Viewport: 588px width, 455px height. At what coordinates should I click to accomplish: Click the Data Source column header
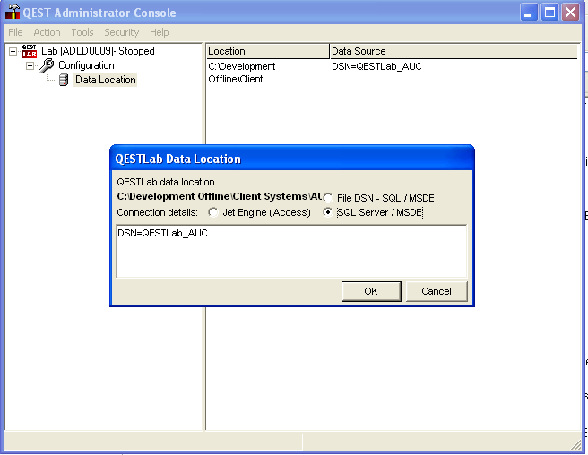point(453,51)
